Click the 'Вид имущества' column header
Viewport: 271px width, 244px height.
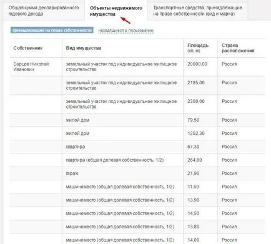point(84,48)
